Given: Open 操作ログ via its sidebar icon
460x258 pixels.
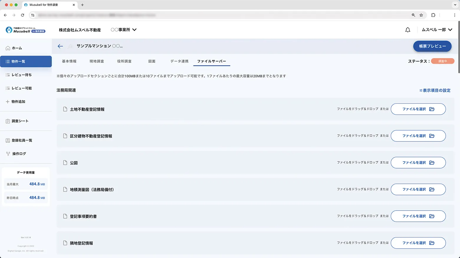Looking at the screenshot, I should point(7,153).
